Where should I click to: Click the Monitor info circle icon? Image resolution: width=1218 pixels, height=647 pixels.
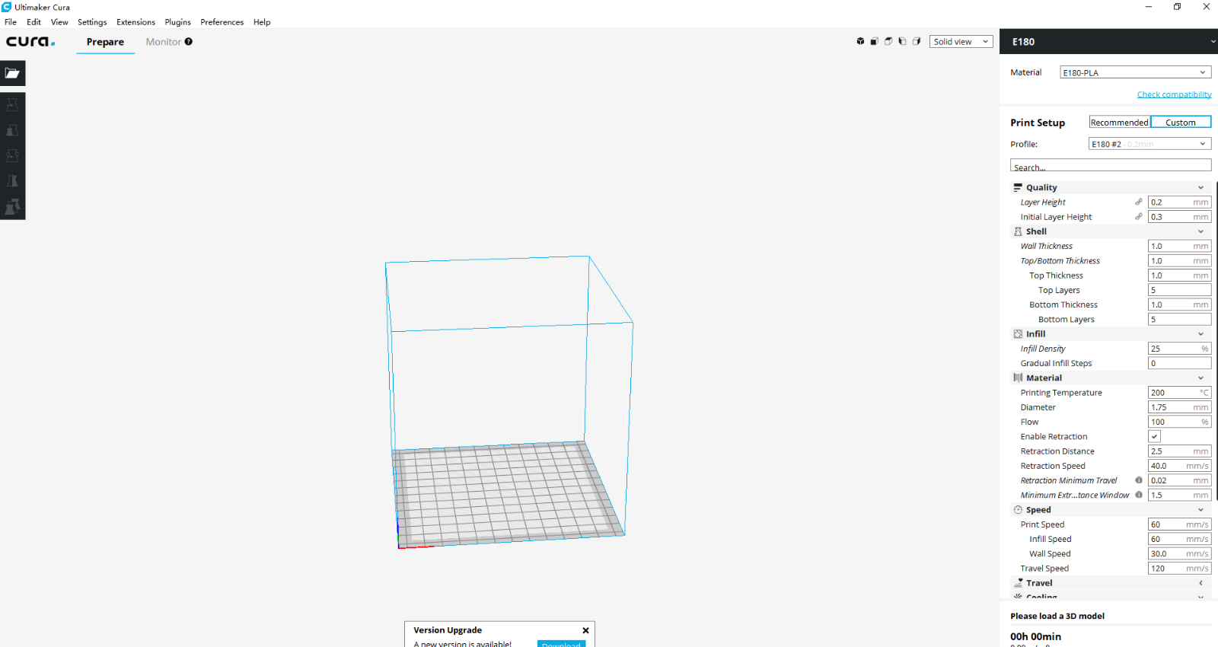click(x=189, y=42)
